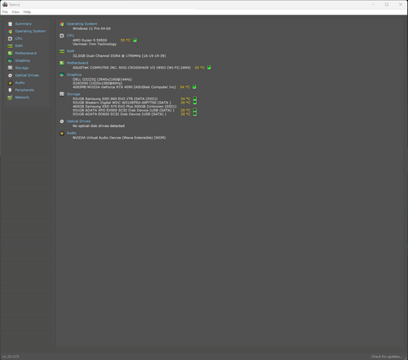Select Audio in the sidebar list
408x360 pixels.
20,82
